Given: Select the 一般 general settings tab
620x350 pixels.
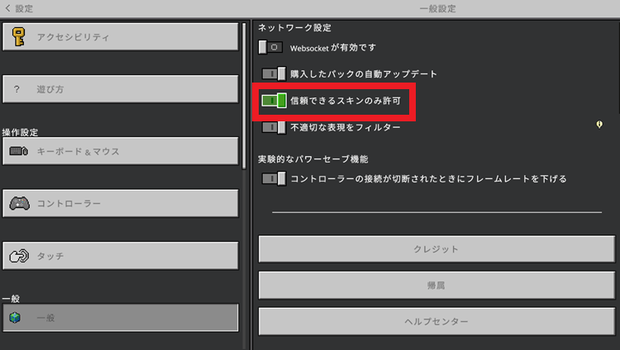Looking at the screenshot, I should tap(121, 318).
